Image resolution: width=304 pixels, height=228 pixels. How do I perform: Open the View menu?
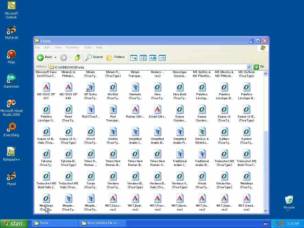pyautogui.click(x=58, y=47)
